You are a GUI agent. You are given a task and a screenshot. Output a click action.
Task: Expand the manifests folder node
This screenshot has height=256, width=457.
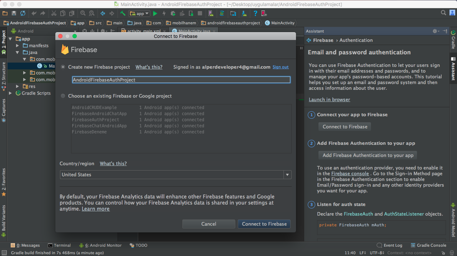tap(17, 46)
